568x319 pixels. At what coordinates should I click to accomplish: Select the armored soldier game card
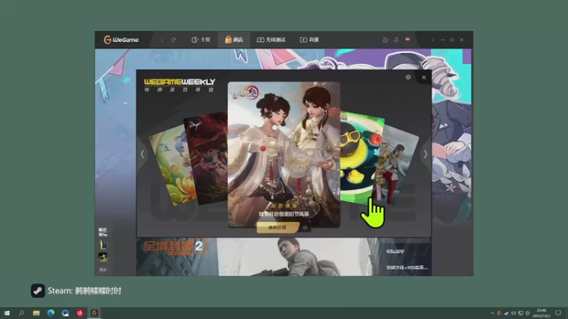(x=395, y=167)
